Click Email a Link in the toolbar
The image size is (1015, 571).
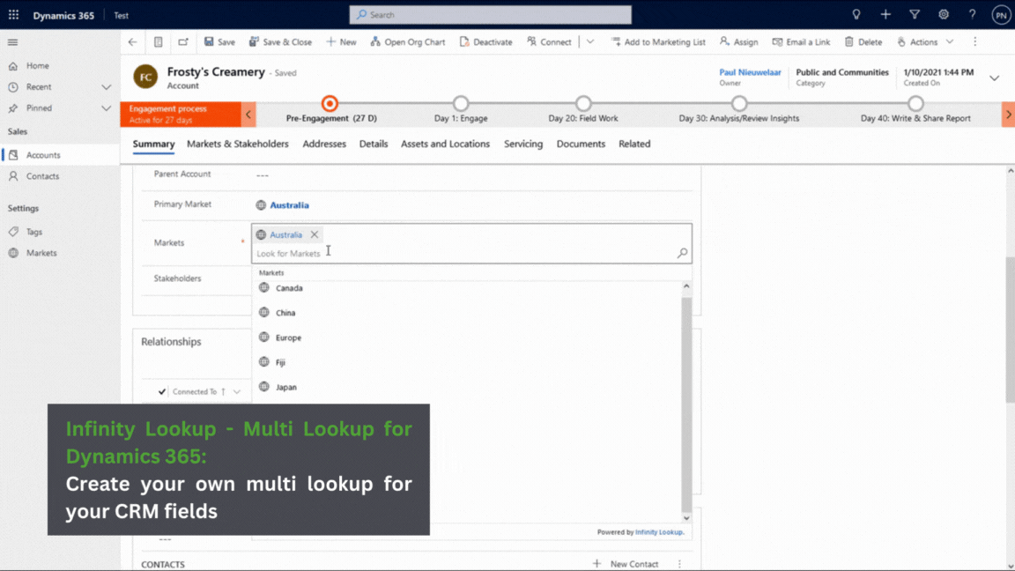click(x=804, y=41)
